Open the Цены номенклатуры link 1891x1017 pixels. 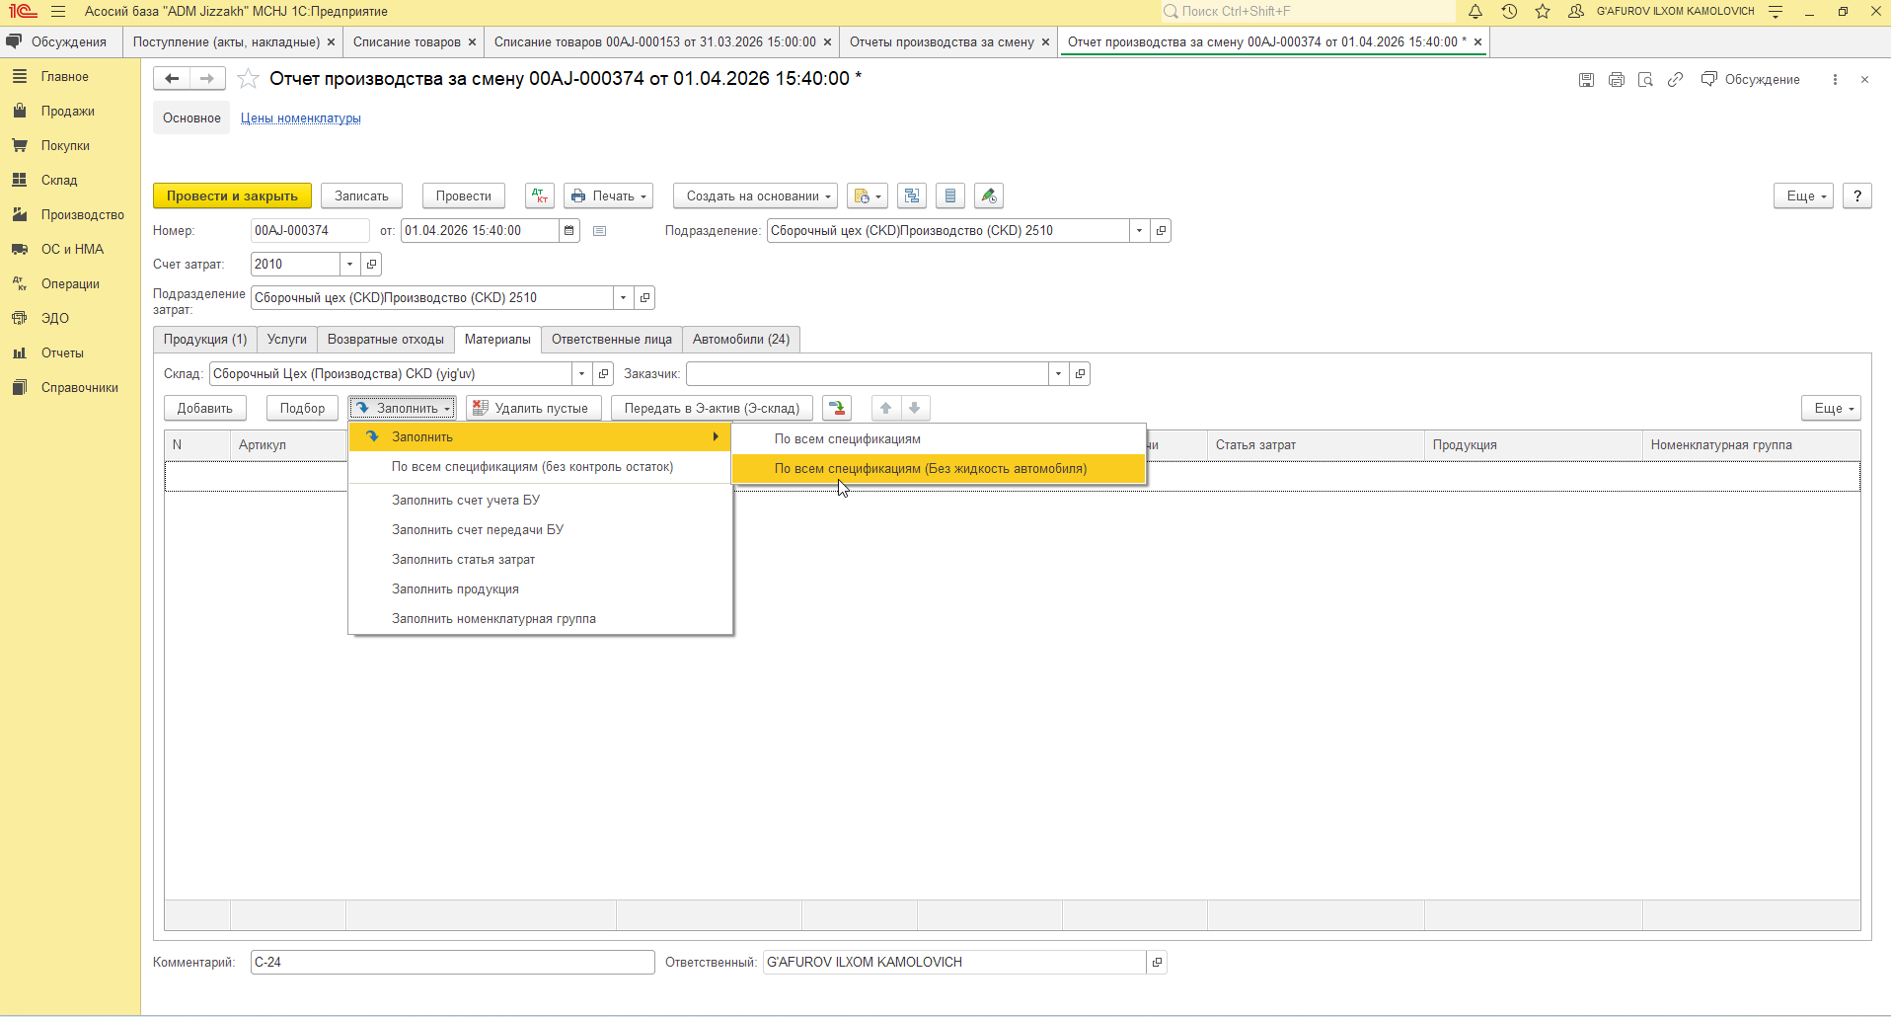point(301,118)
